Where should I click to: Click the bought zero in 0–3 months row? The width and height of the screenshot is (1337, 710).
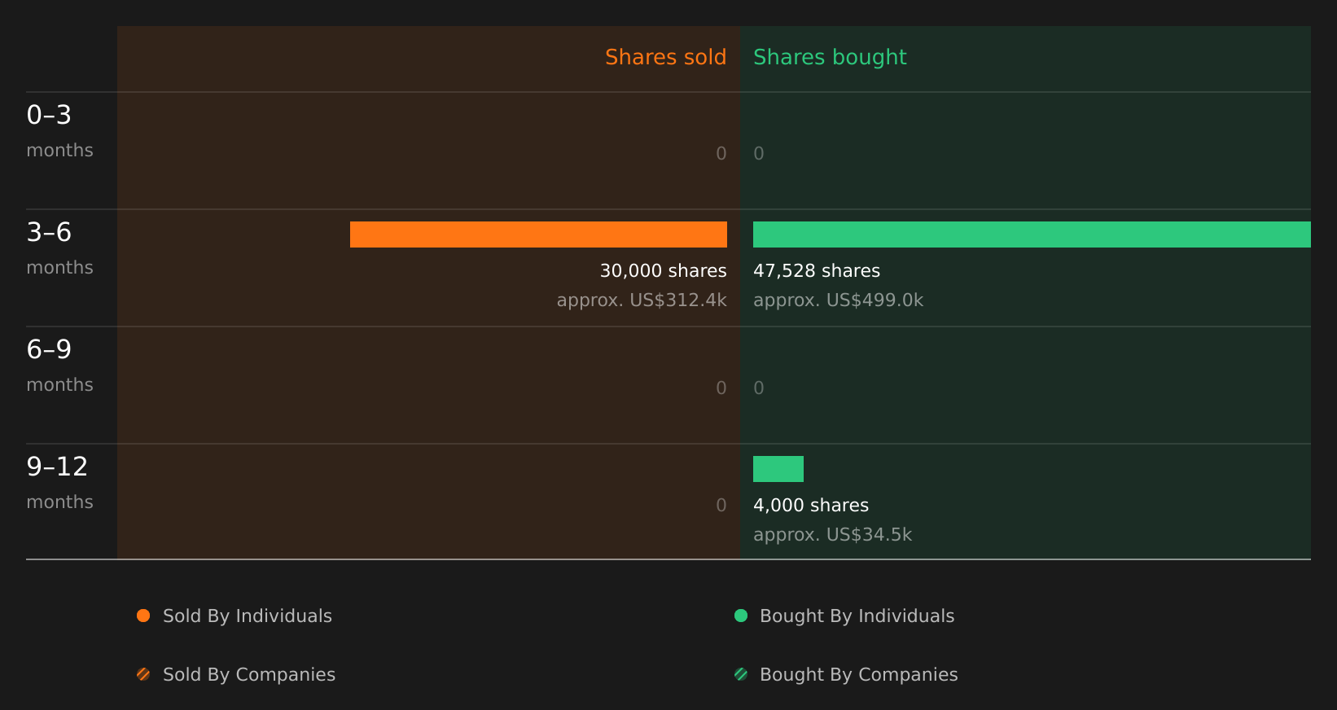pyautogui.click(x=759, y=154)
